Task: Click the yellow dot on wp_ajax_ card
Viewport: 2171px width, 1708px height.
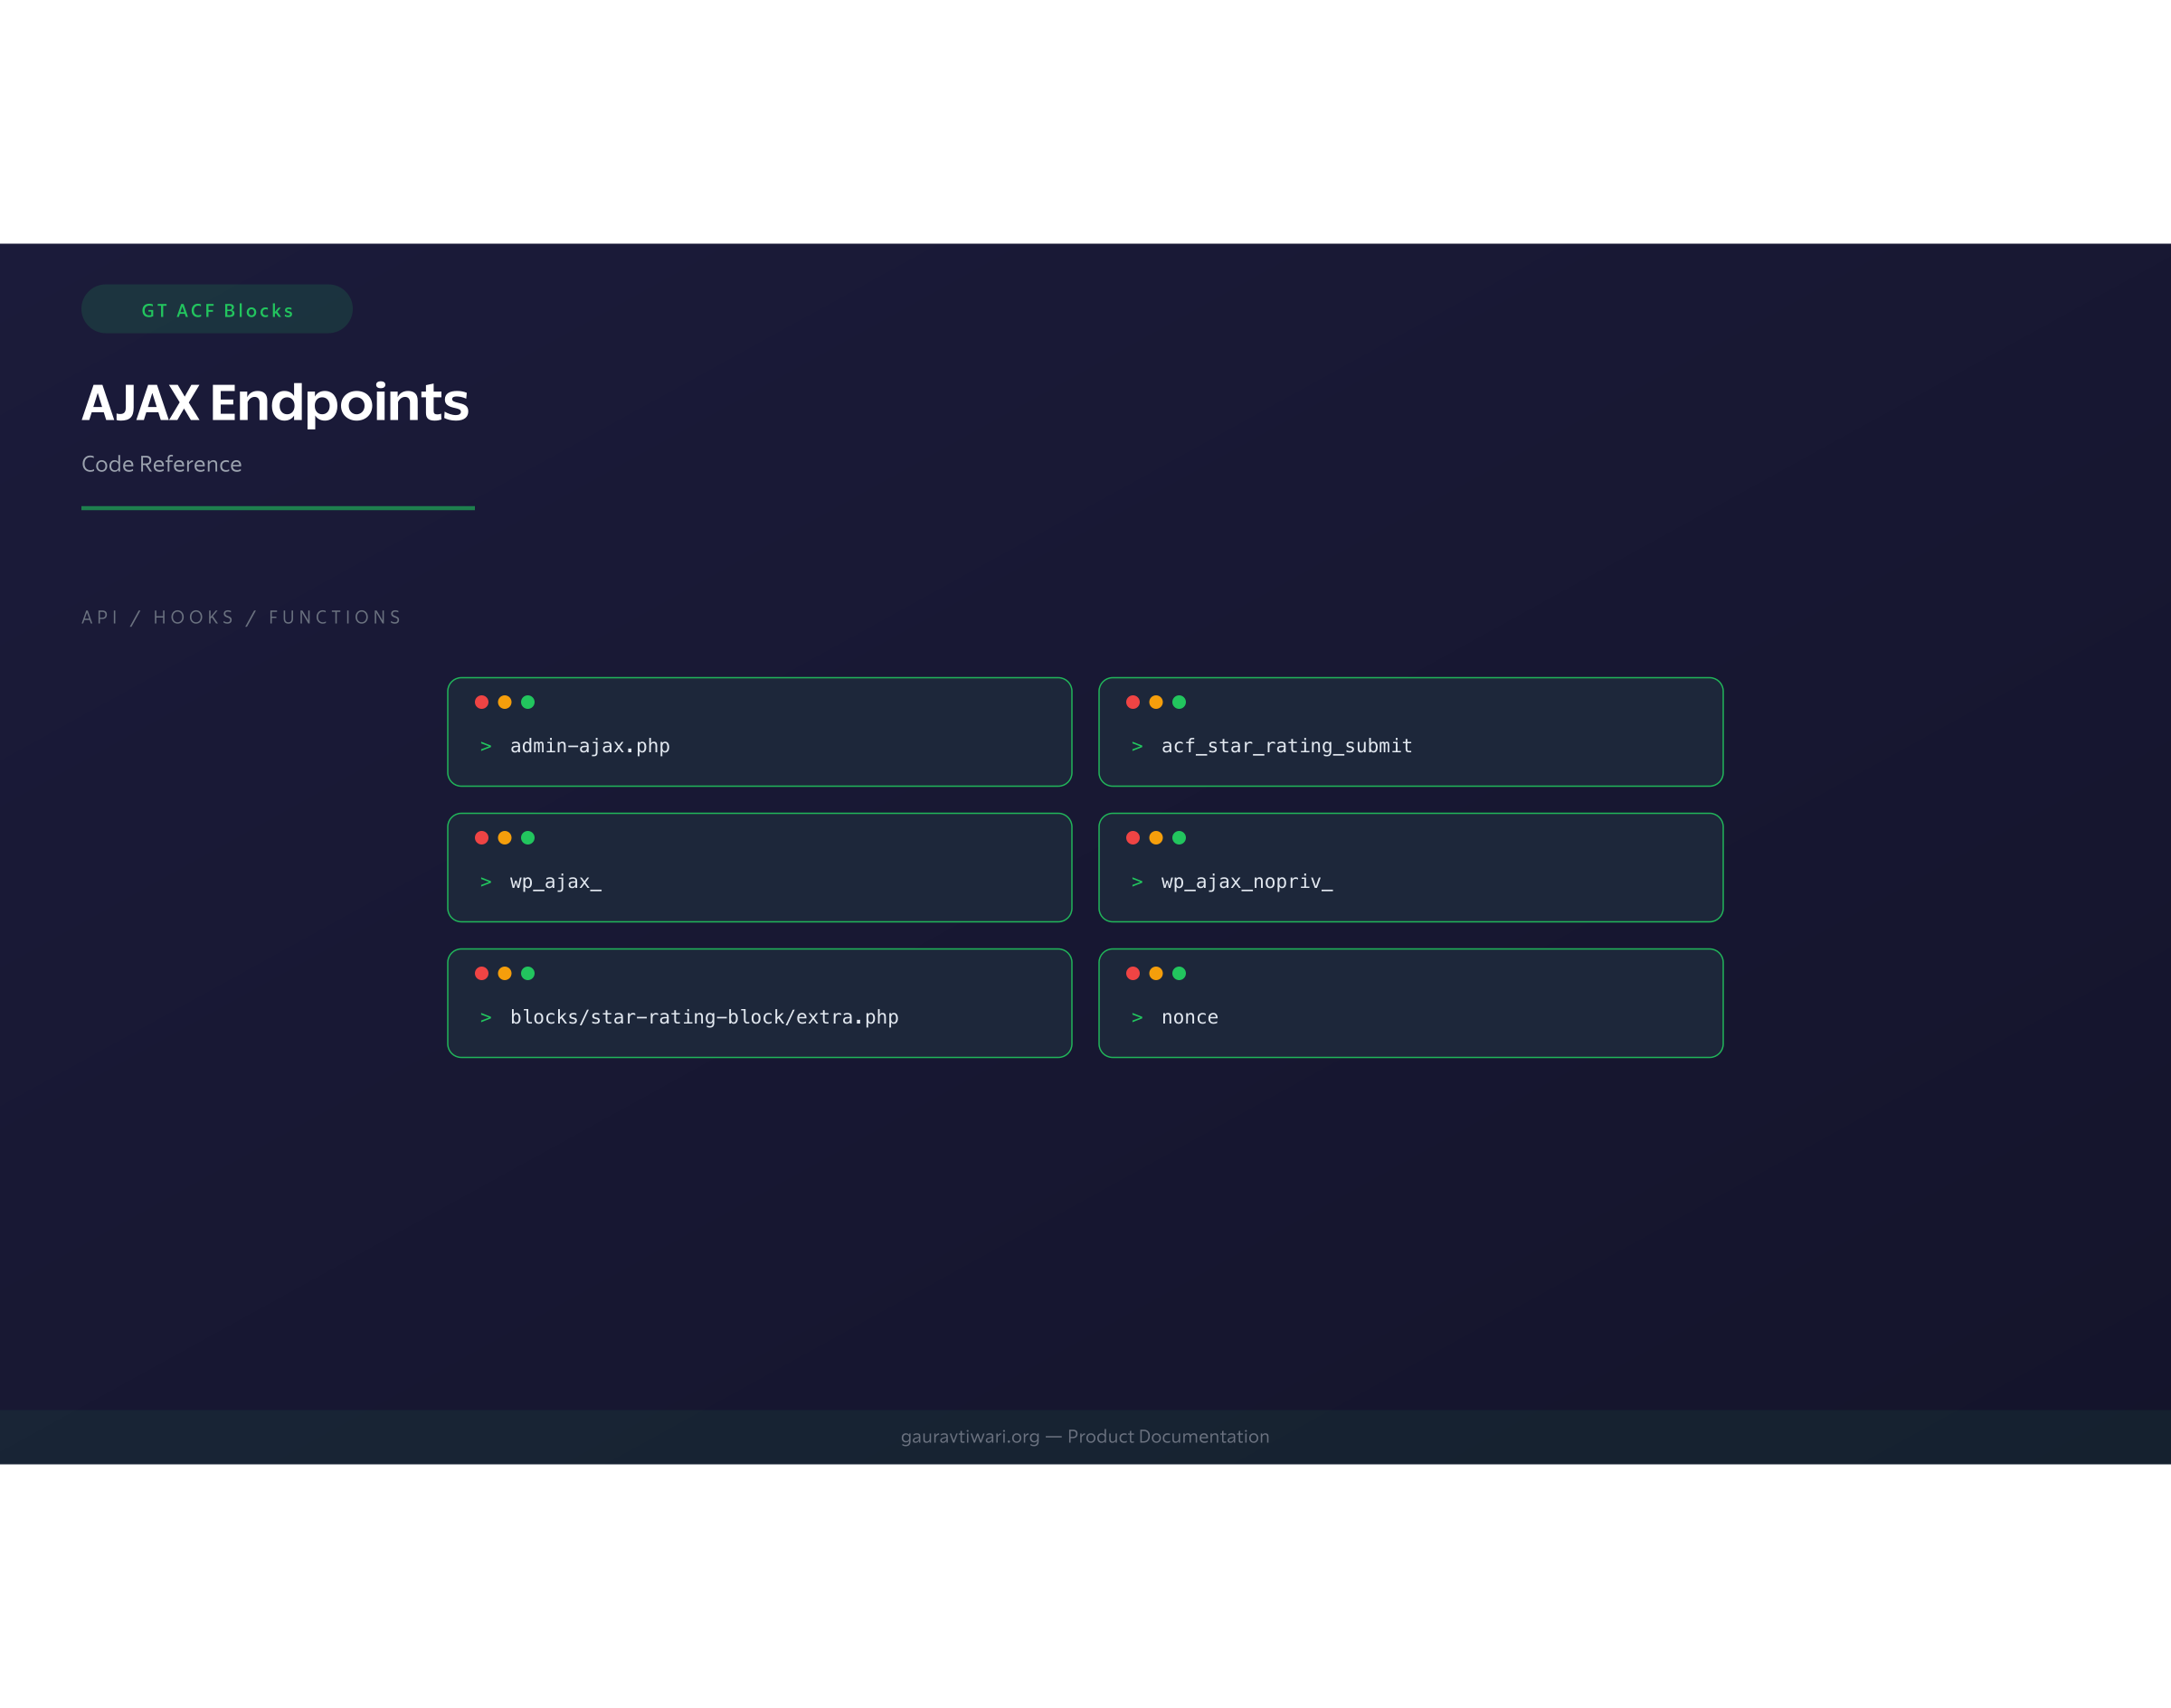Action: pos(507,838)
